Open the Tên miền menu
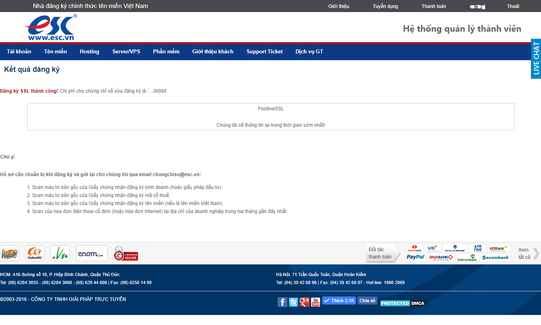The height and width of the screenshot is (325, 541). (x=55, y=51)
